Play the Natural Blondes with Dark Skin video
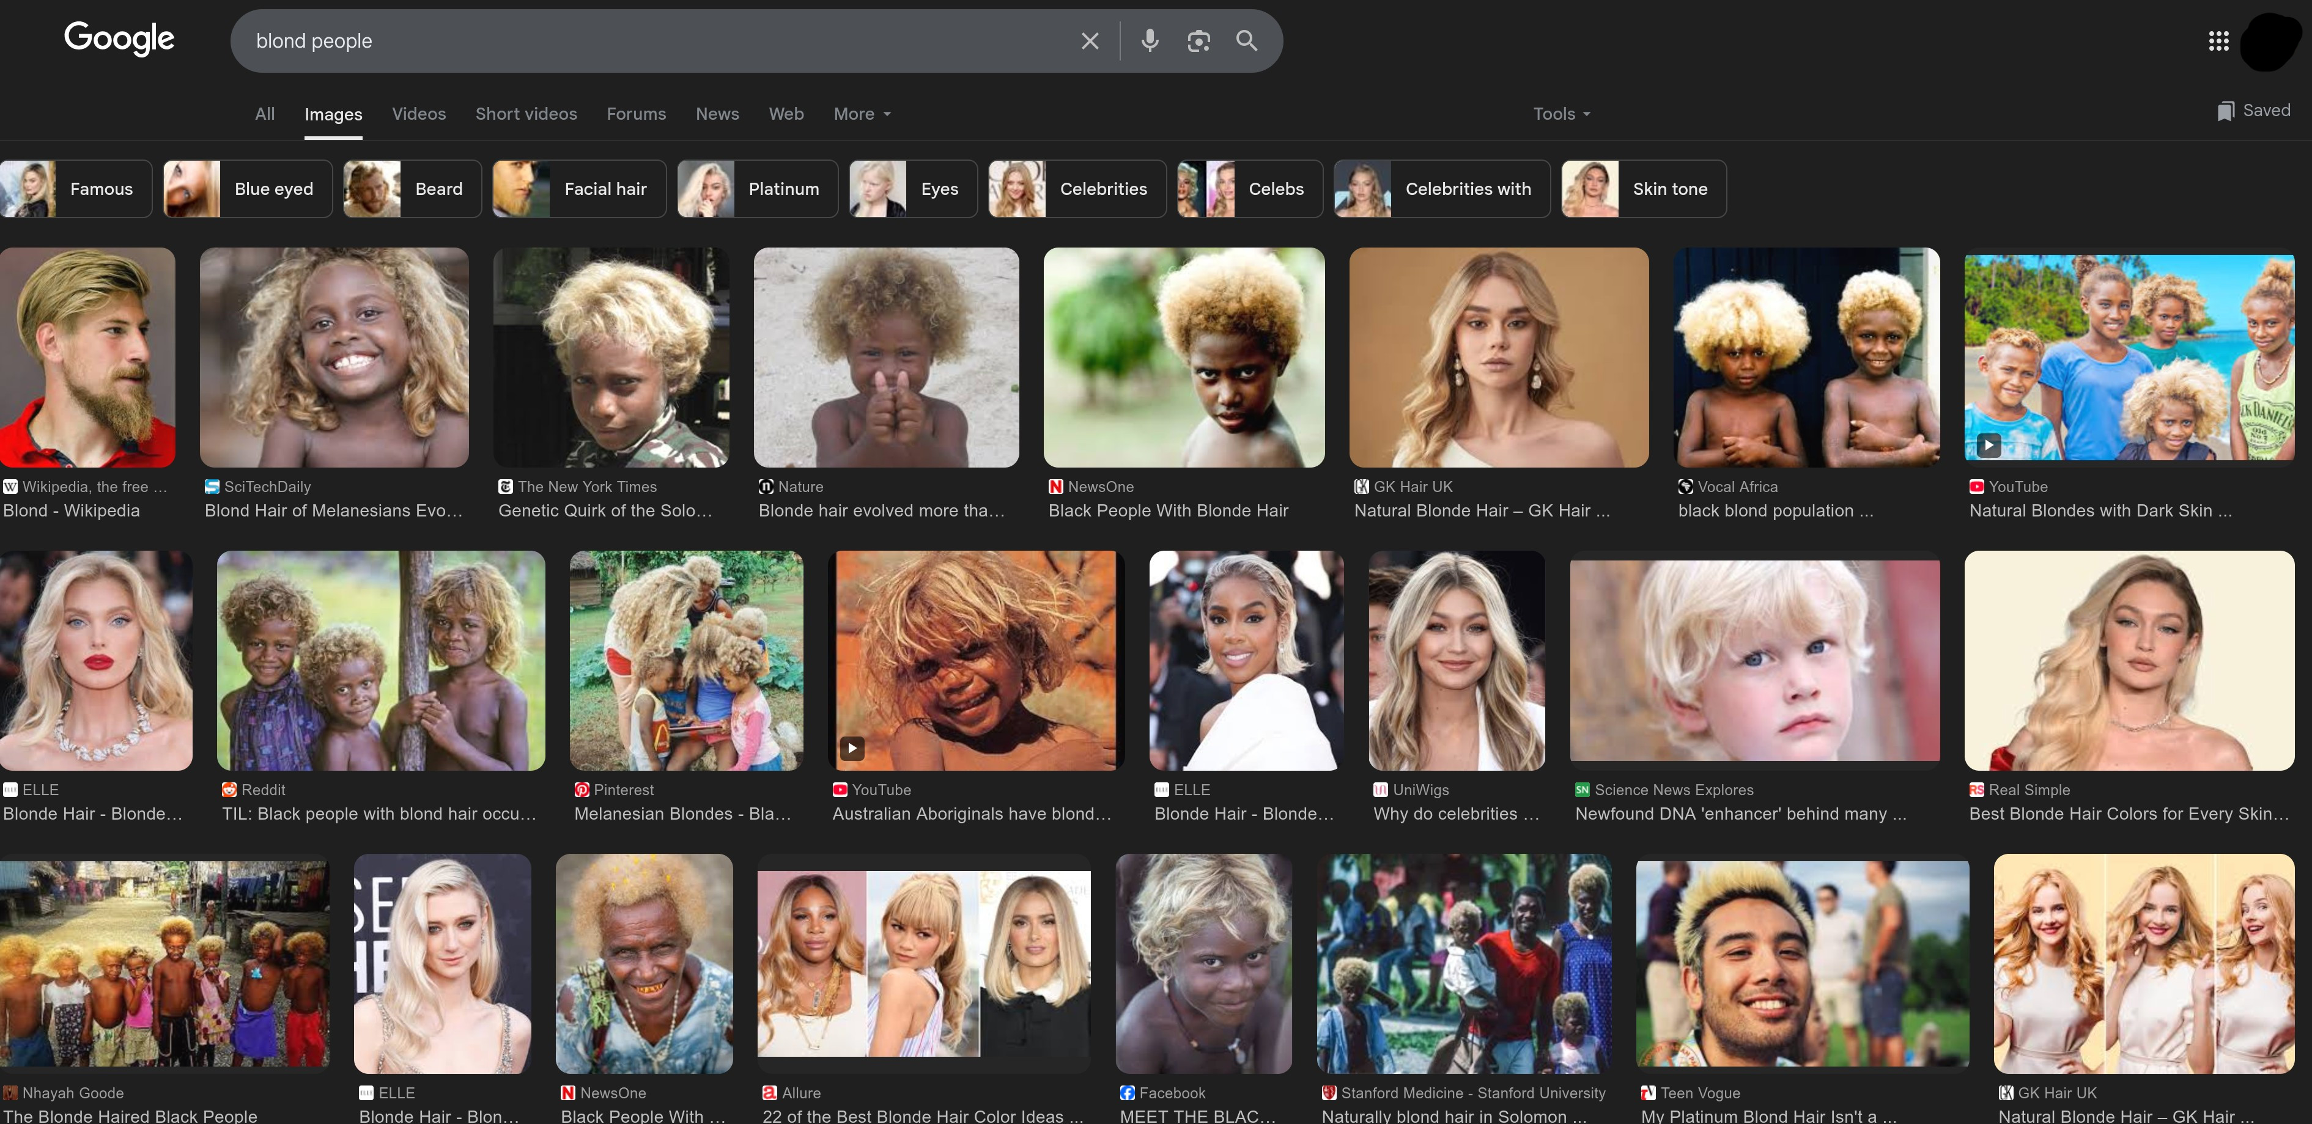The image size is (2312, 1124). [x=1988, y=444]
